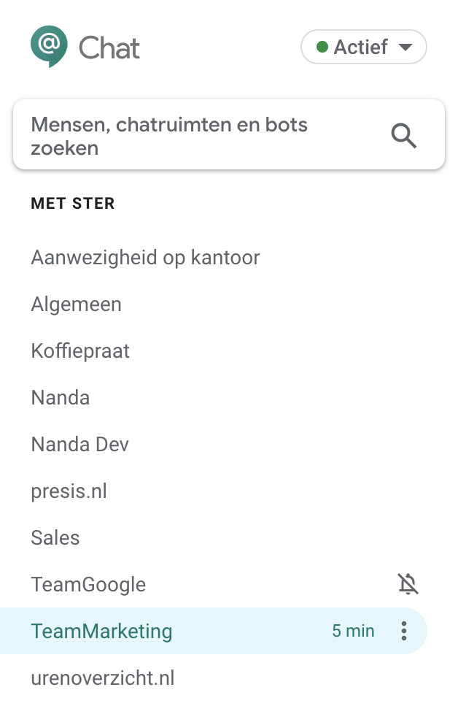Open the chat with Nanda
This screenshot has height=717, width=458.
61,397
